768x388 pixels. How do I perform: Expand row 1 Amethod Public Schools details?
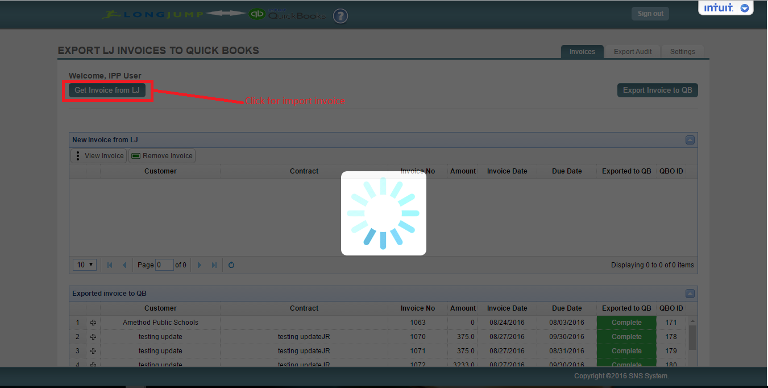pyautogui.click(x=93, y=323)
